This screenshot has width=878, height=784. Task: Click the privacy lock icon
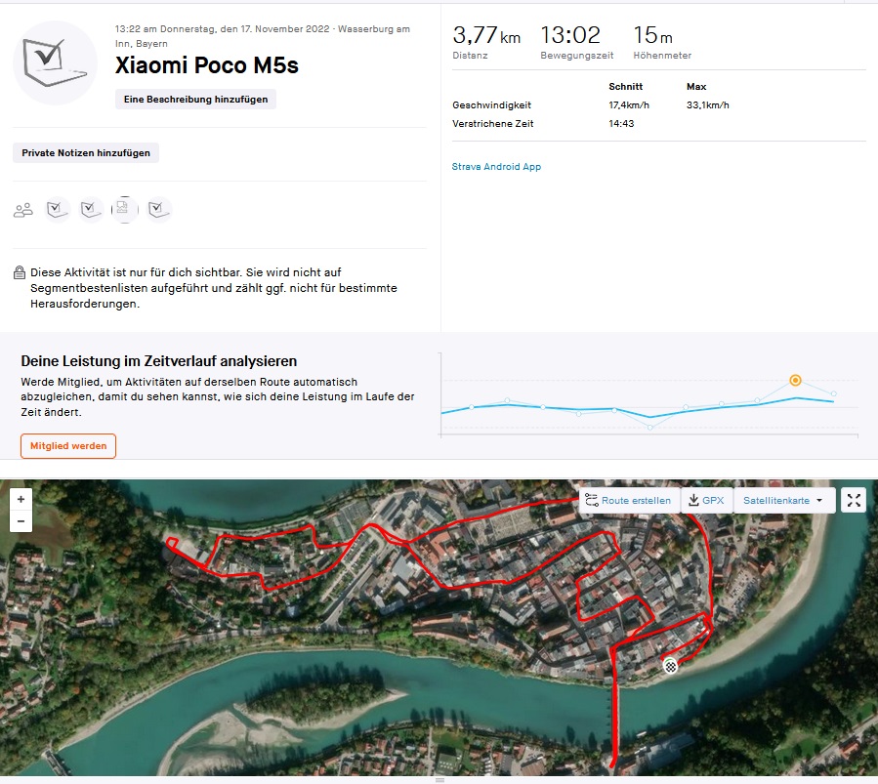point(20,273)
